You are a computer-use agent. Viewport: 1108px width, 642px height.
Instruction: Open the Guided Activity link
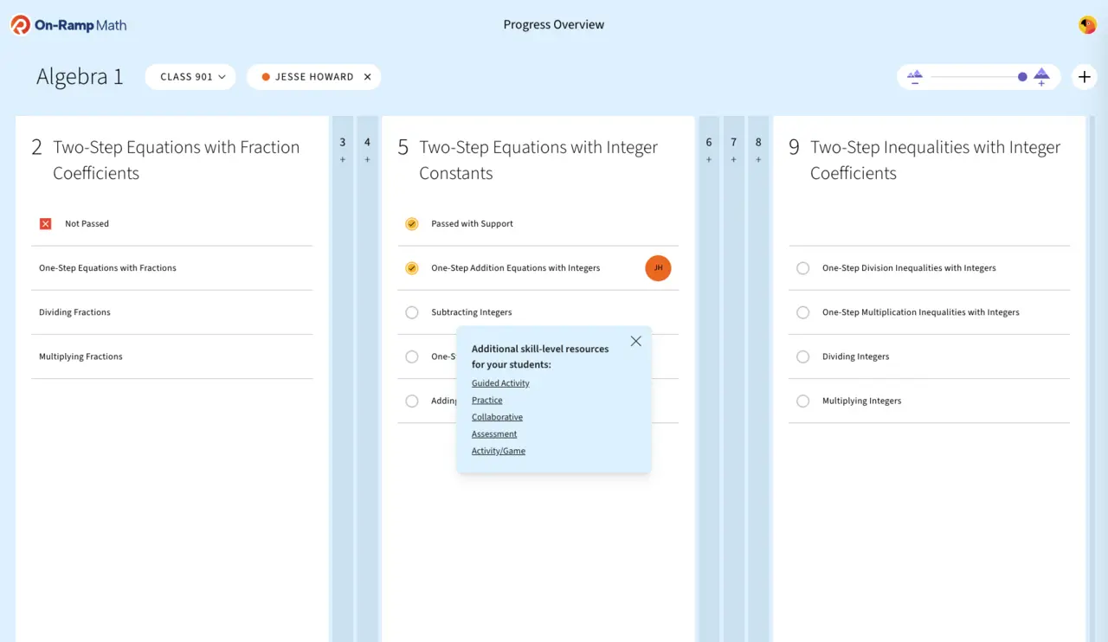500,383
